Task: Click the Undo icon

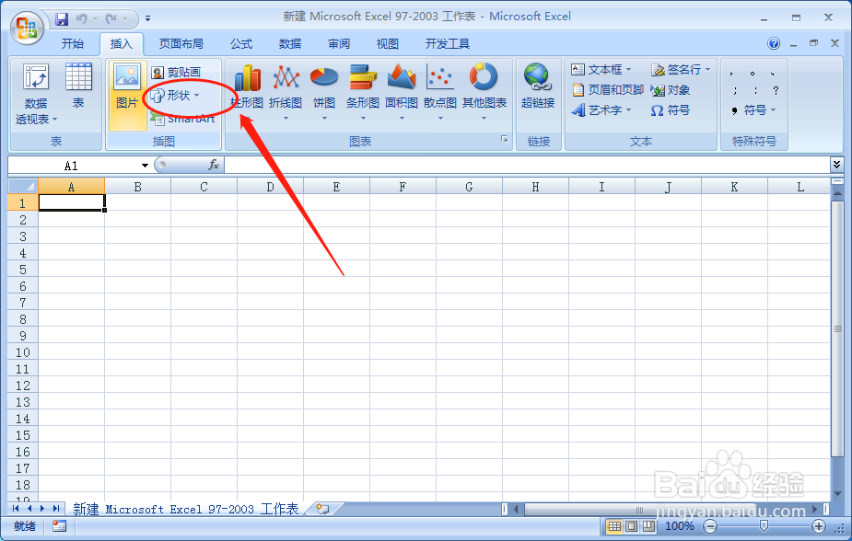Action: tap(82, 19)
